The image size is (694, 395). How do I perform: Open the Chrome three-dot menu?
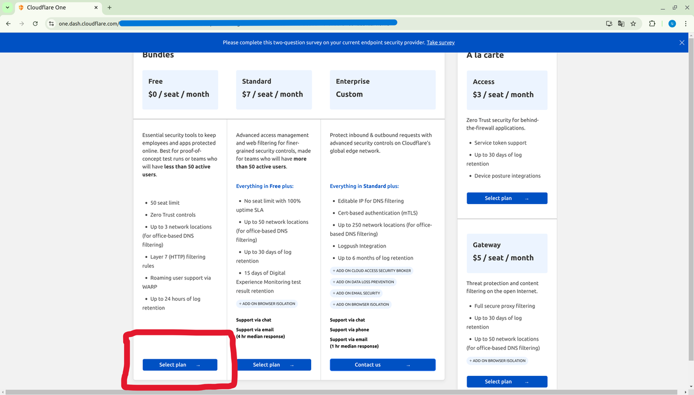[x=685, y=24]
